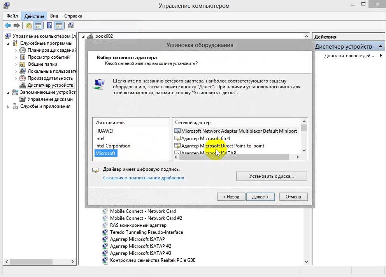Viewport: 386px width, 277px height.
Task: Click the Локальные пользователи icon
Action: click(23, 71)
